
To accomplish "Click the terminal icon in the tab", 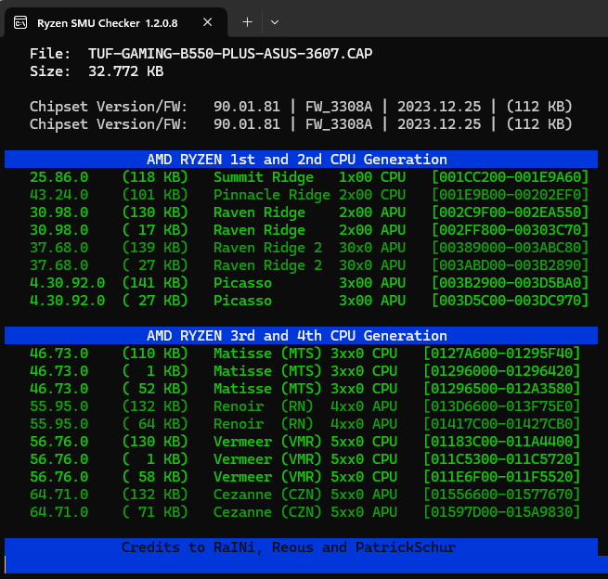I will pos(20,23).
